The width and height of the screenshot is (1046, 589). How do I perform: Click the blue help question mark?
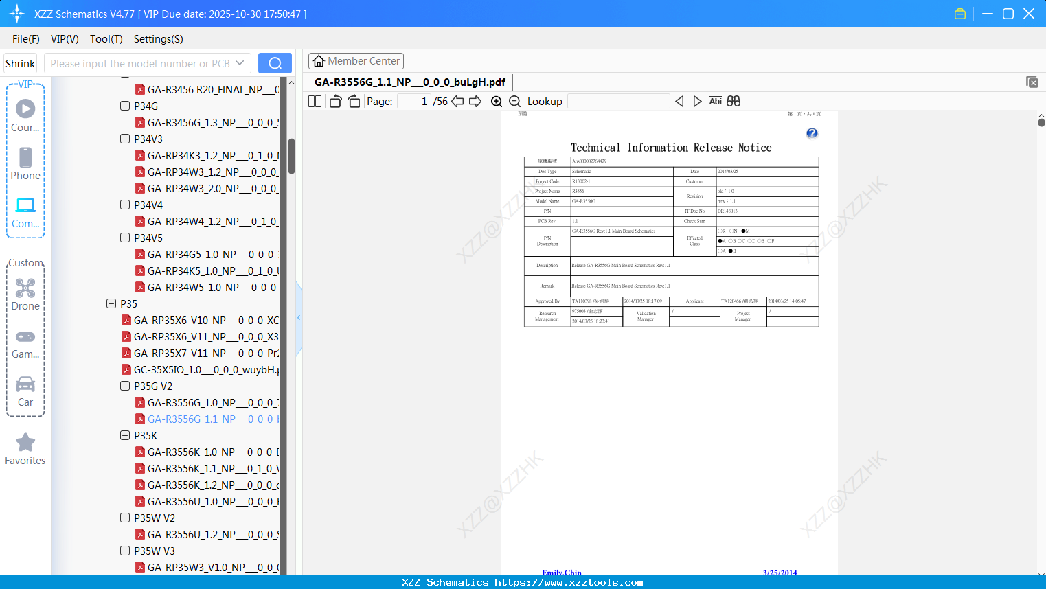812,133
